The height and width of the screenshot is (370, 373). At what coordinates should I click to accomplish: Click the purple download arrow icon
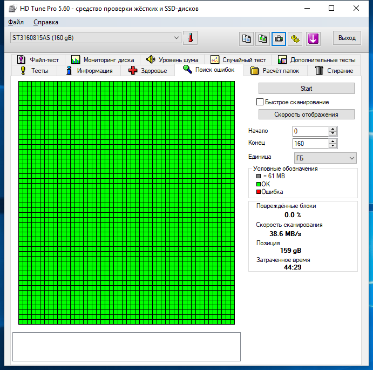313,38
